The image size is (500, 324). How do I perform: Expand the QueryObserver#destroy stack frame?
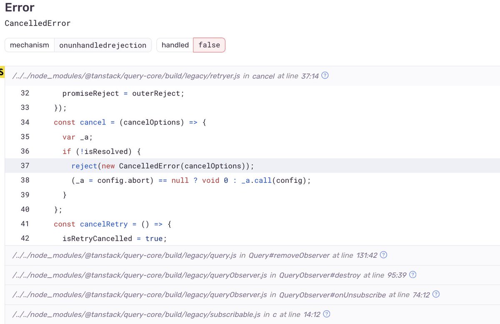pyautogui.click(x=252, y=275)
